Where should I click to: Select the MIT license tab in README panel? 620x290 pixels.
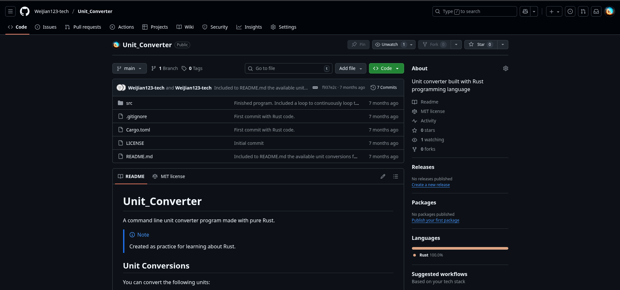coord(169,176)
